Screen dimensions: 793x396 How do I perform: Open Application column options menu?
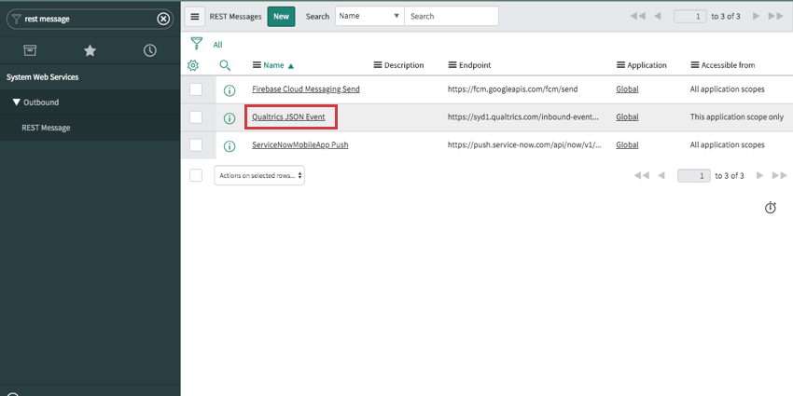(621, 65)
